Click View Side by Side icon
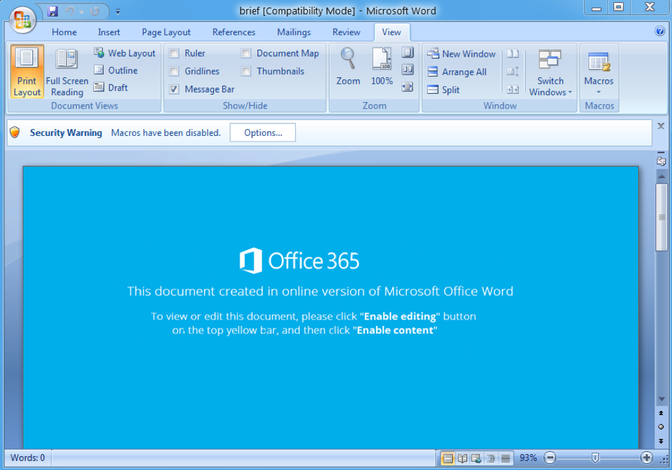 tap(513, 54)
